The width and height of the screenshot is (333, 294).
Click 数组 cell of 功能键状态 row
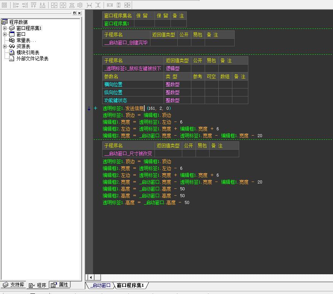(x=225, y=100)
